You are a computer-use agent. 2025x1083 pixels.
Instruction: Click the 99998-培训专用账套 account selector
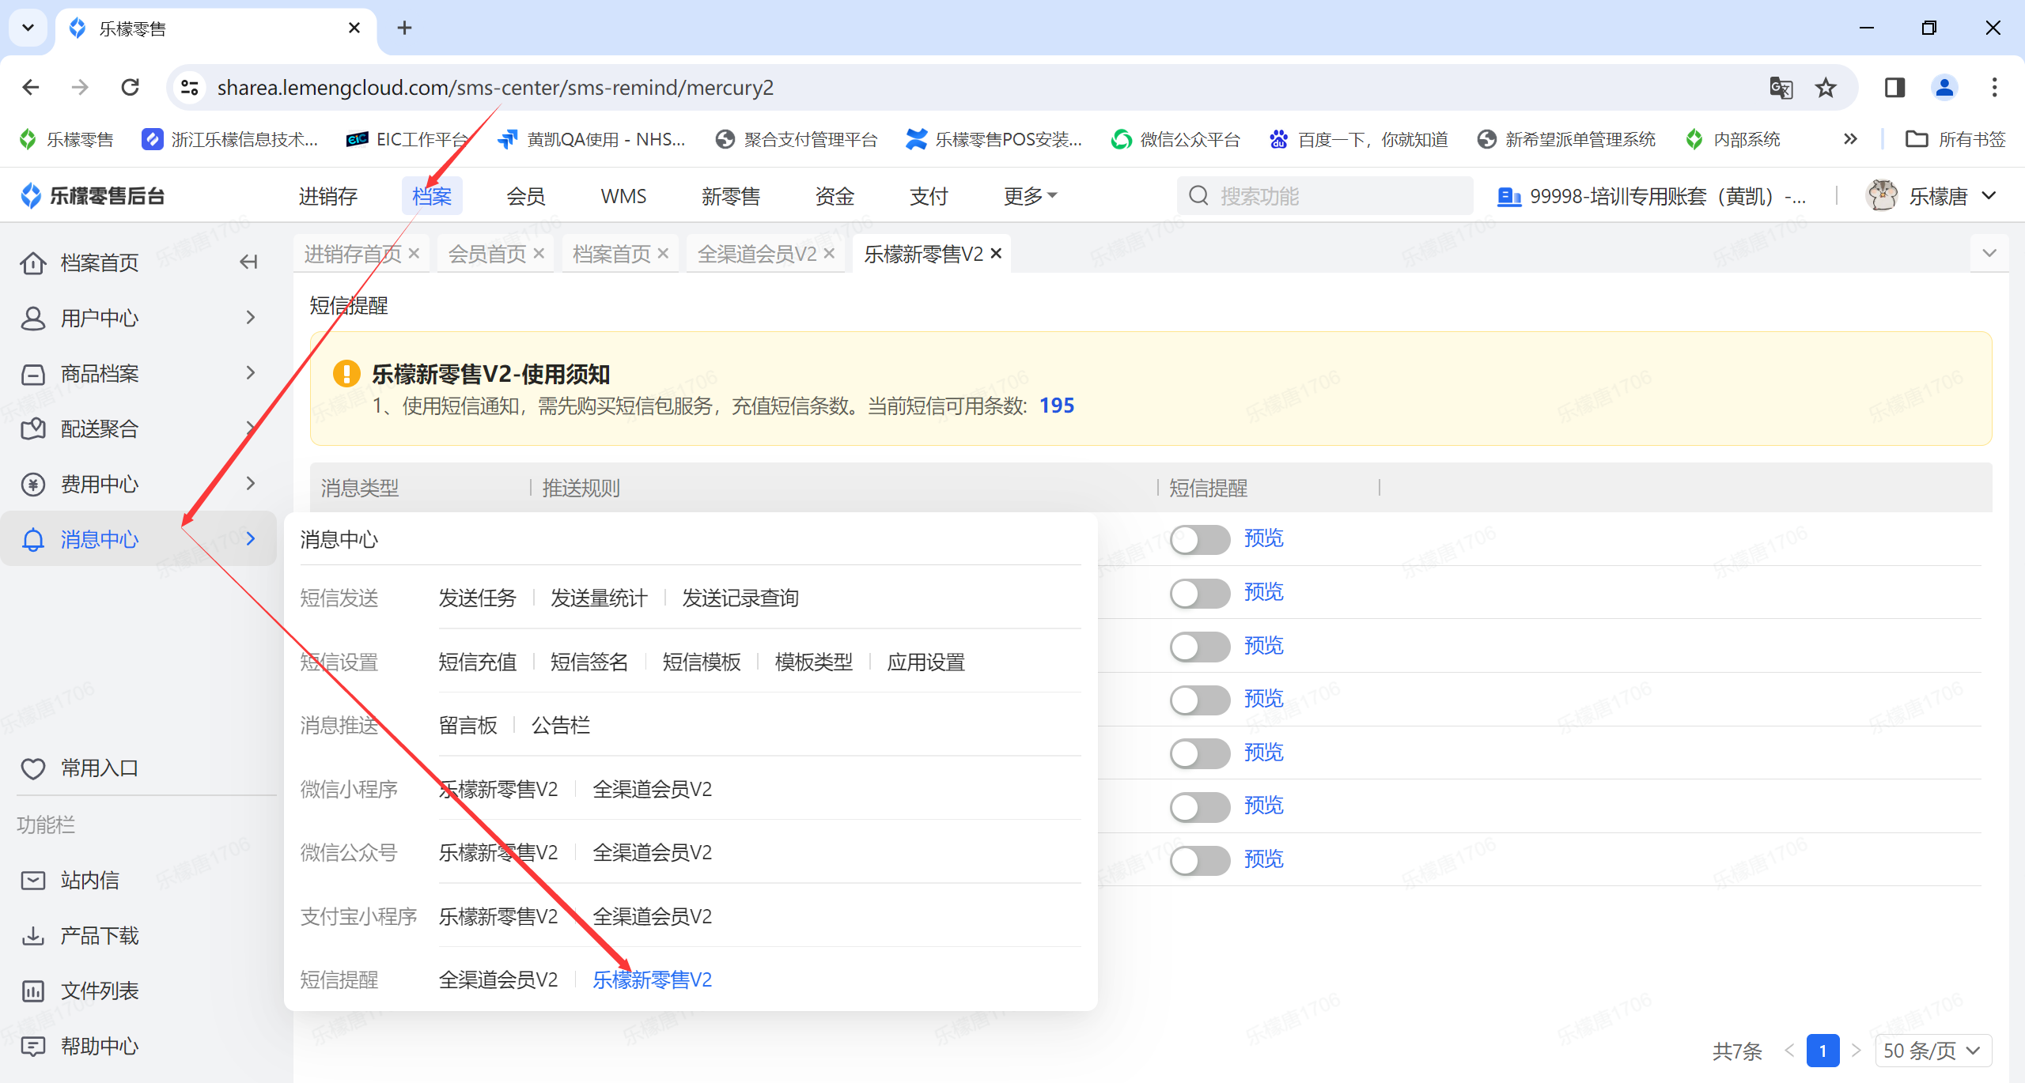[x=1652, y=195]
